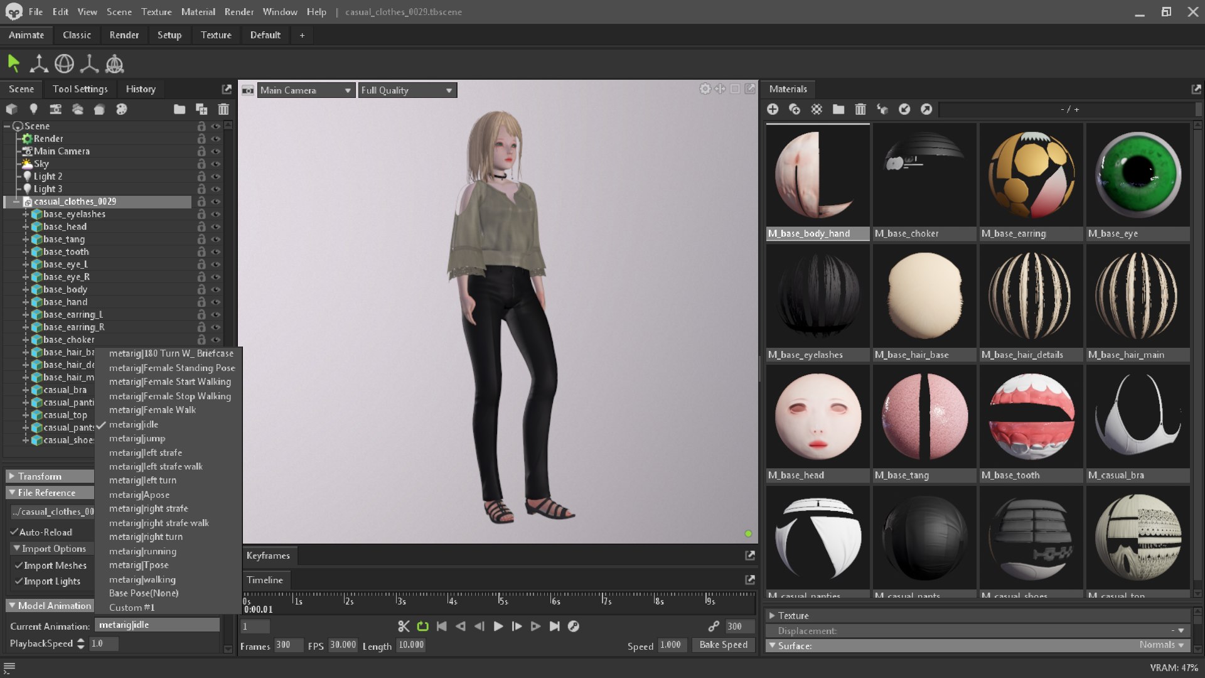The image size is (1205, 678).
Task: Toggle the green loop playback icon
Action: point(422,627)
